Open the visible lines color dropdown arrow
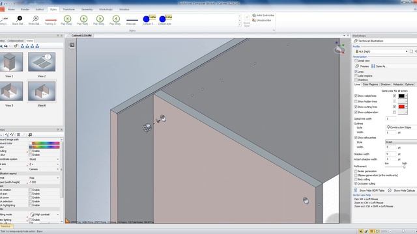Screen dimensions: 417x234 click(x=406, y=96)
